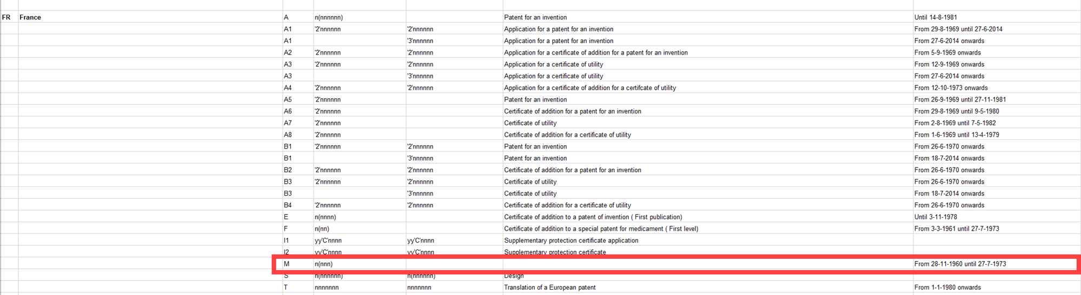This screenshot has width=1081, height=295.
Task: Click the 'From 29-8-1969 until 27-6-2014' cell
Action: [x=958, y=29]
